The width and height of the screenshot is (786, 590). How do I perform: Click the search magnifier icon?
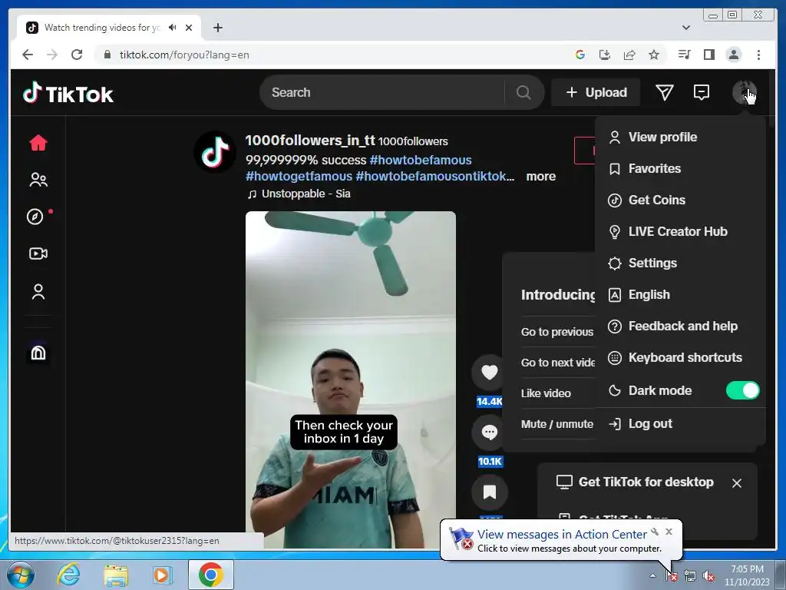[523, 92]
